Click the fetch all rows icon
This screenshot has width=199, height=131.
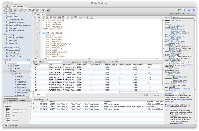[x=116, y=62]
